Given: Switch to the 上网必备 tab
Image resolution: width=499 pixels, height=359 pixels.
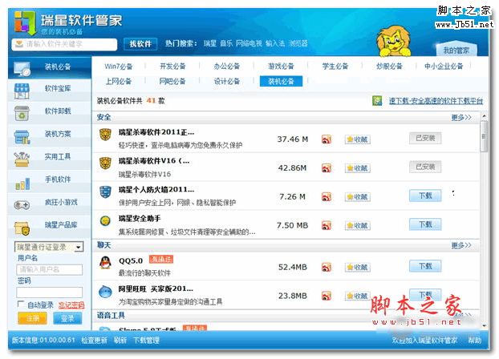Looking at the screenshot, I should [x=119, y=82].
